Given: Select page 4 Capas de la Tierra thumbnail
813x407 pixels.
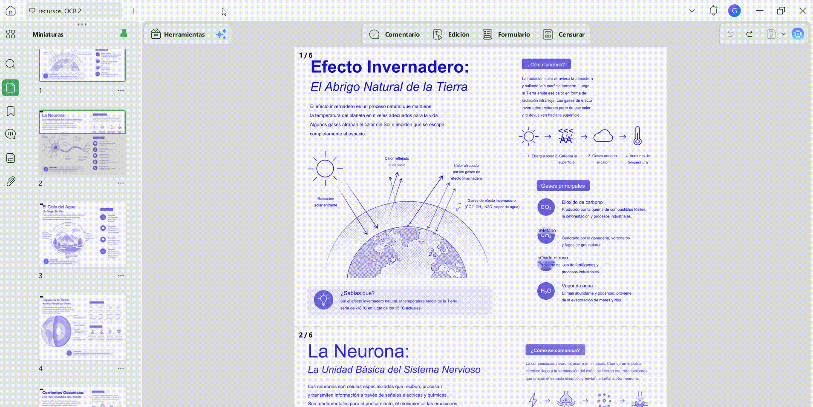Looking at the screenshot, I should tap(82, 327).
